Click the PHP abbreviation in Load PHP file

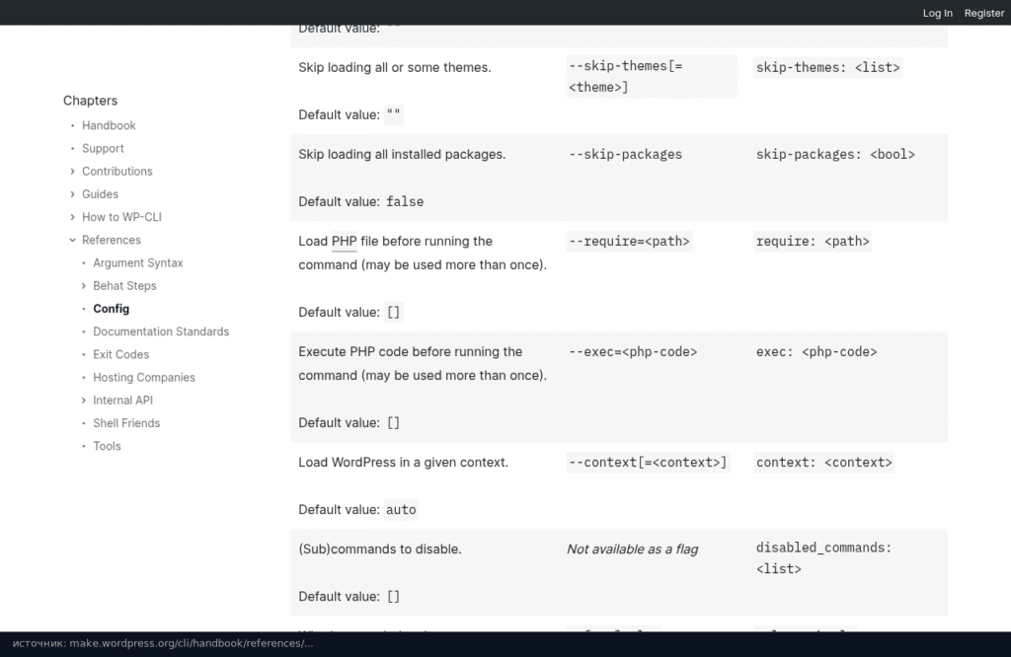point(344,241)
